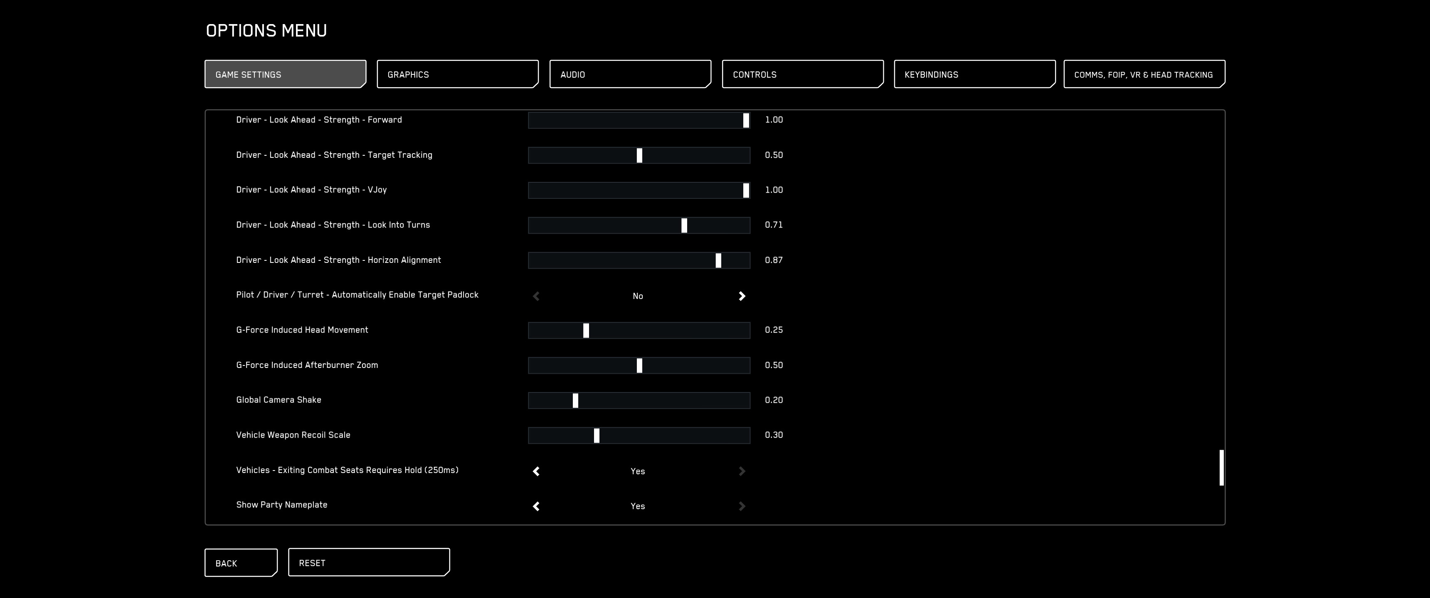Open Comms, FOIP, VR & Head Tracking tab
Screen dimensions: 1430x598
click(1144, 74)
